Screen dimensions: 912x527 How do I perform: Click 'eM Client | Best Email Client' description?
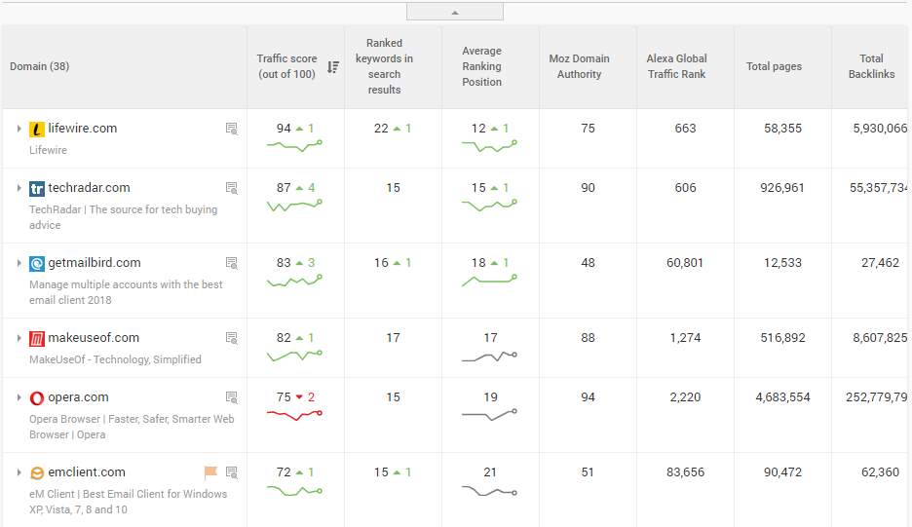tap(128, 502)
